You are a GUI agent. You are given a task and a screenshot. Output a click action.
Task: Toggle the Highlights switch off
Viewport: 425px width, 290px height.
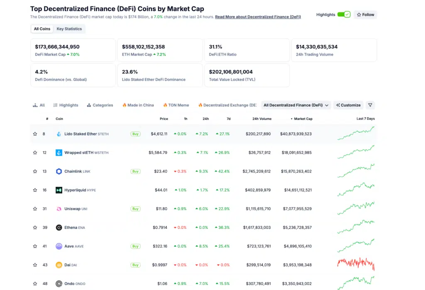click(344, 15)
